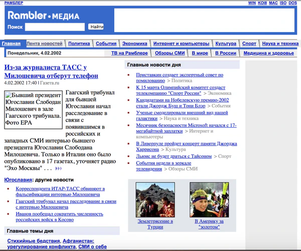301x251 pixels.
Task: Select the WIN encoding link
Action: pyautogui.click(x=252, y=3)
